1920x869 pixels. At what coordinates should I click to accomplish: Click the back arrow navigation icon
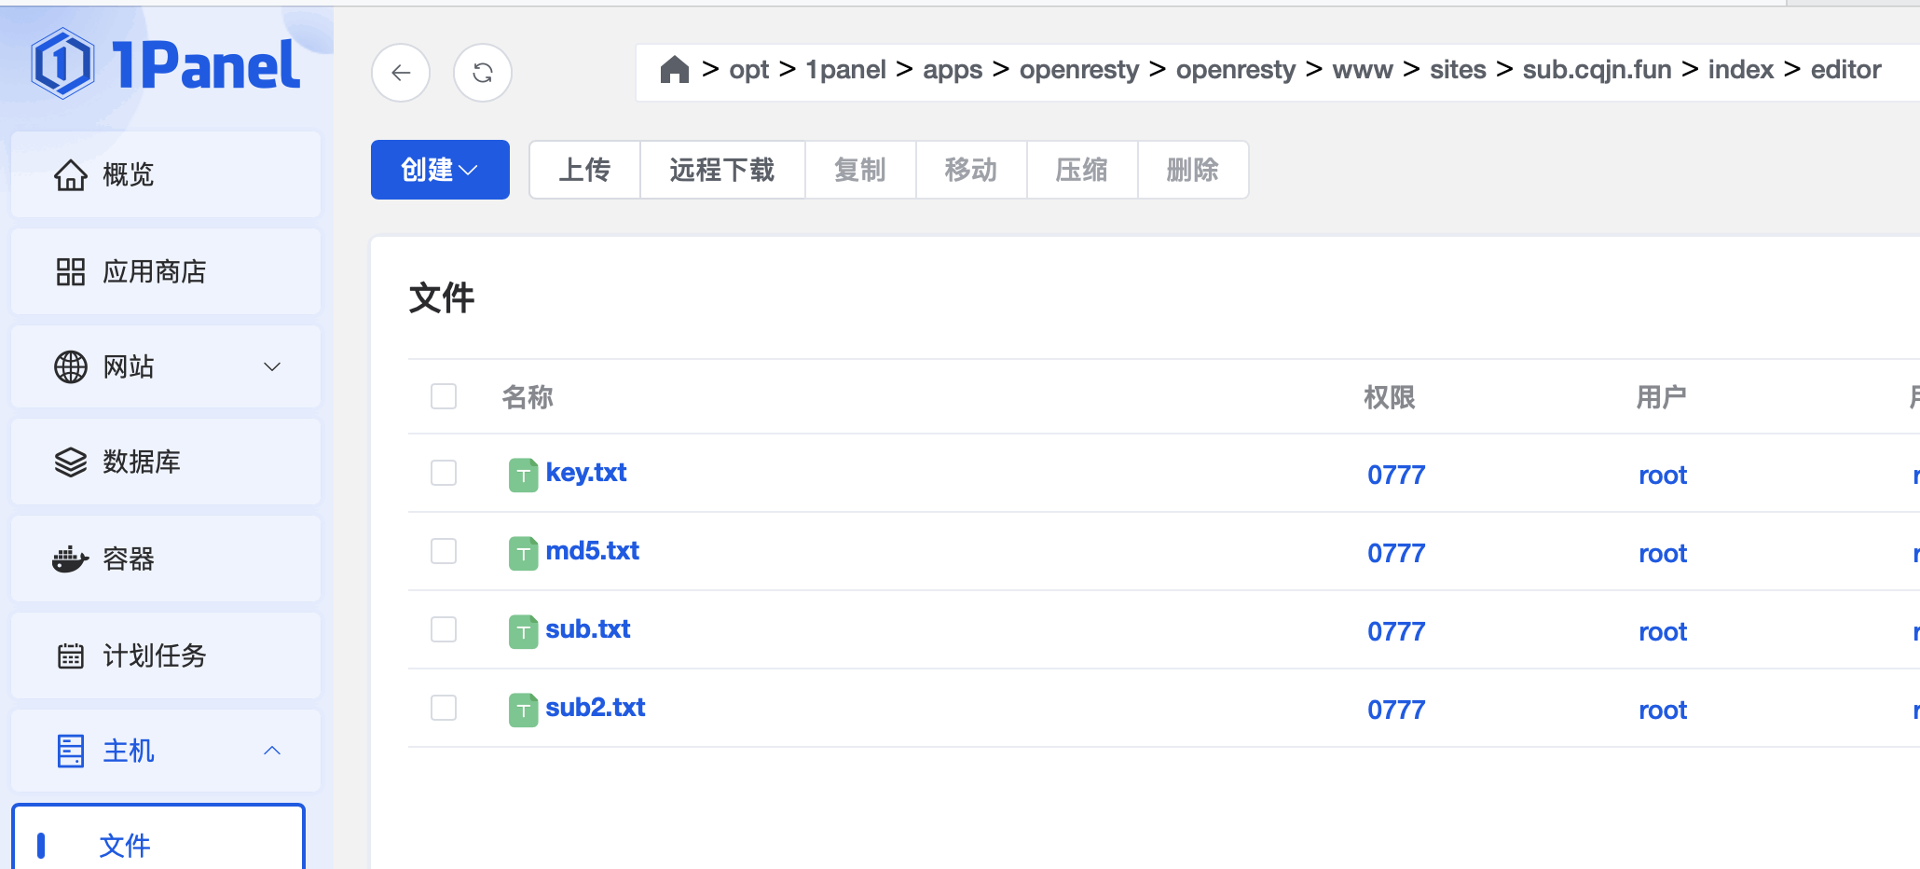point(401,73)
